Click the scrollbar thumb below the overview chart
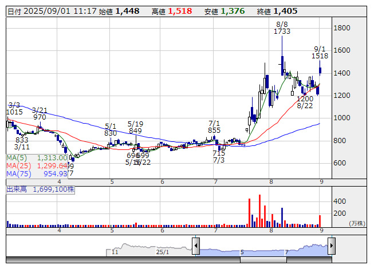Viewport: 374px width, 269px height. point(263,260)
